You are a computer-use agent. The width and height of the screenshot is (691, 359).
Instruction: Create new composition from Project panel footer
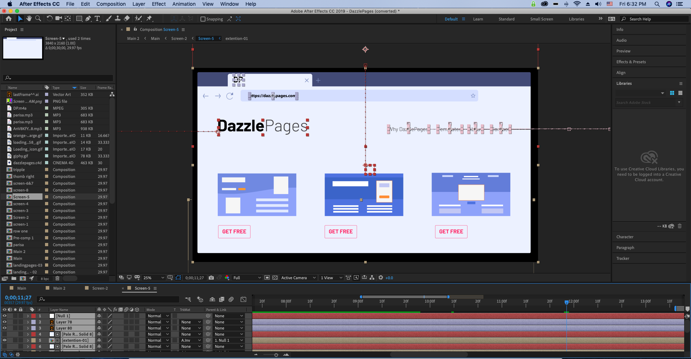(x=23, y=279)
